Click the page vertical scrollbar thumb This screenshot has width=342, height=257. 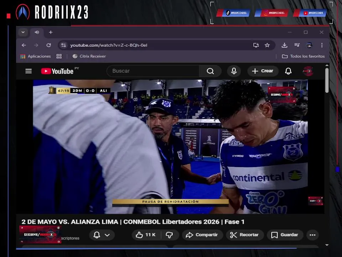point(327,80)
